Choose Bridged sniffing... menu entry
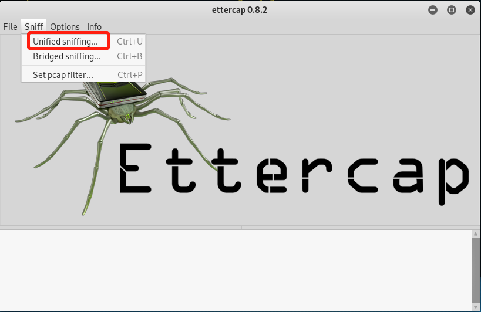The image size is (481, 312). (83, 56)
